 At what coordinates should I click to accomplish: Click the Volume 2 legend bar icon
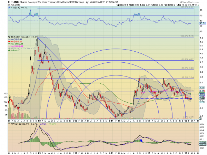click(9, 51)
